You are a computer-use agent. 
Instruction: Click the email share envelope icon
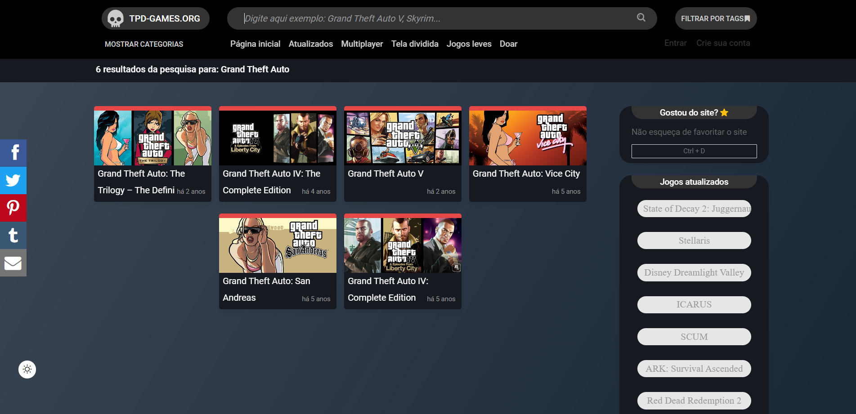click(13, 263)
